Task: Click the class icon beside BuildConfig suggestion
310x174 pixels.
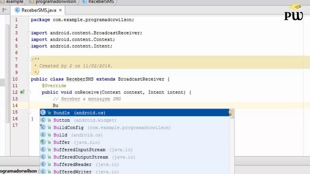Action: (43, 127)
